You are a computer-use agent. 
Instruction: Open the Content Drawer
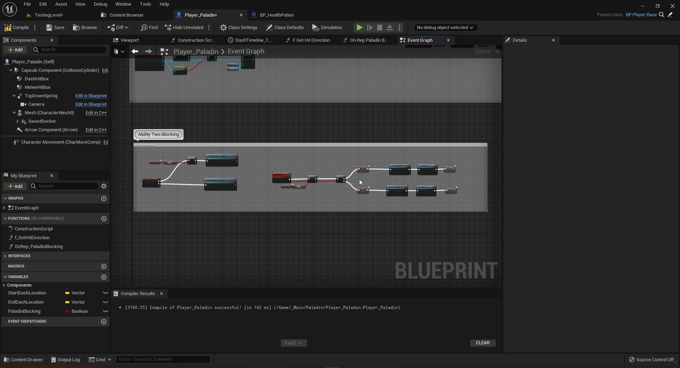tap(23, 360)
